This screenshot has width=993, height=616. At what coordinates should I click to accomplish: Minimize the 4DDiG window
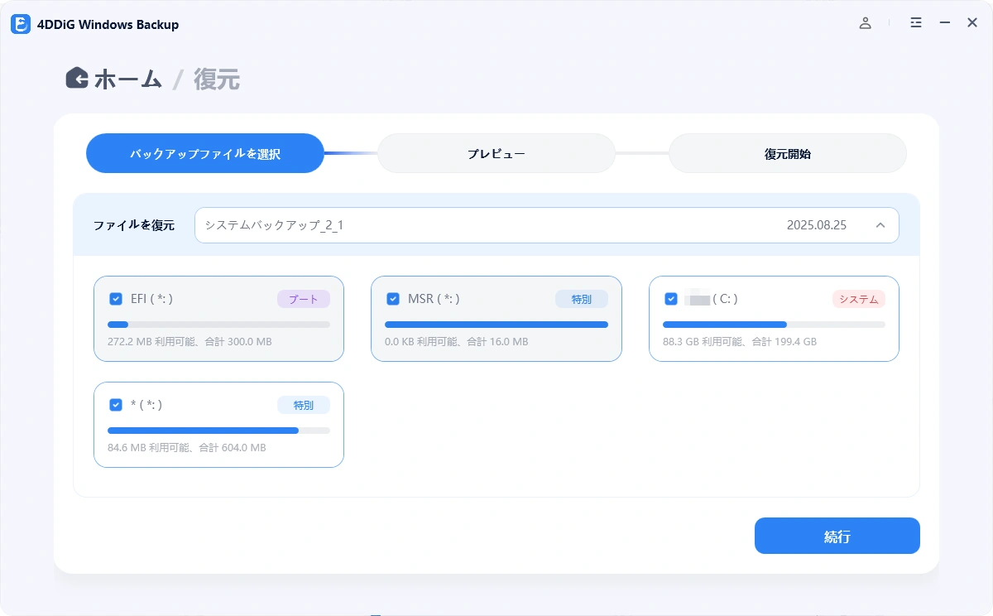[944, 23]
